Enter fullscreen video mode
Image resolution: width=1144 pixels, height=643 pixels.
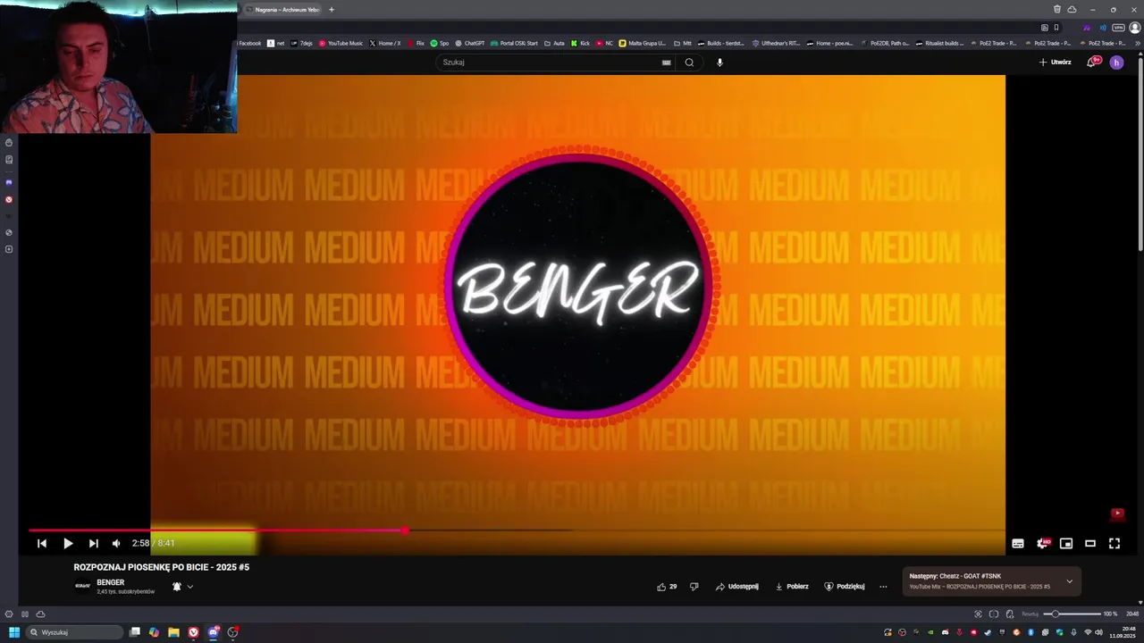1115,543
